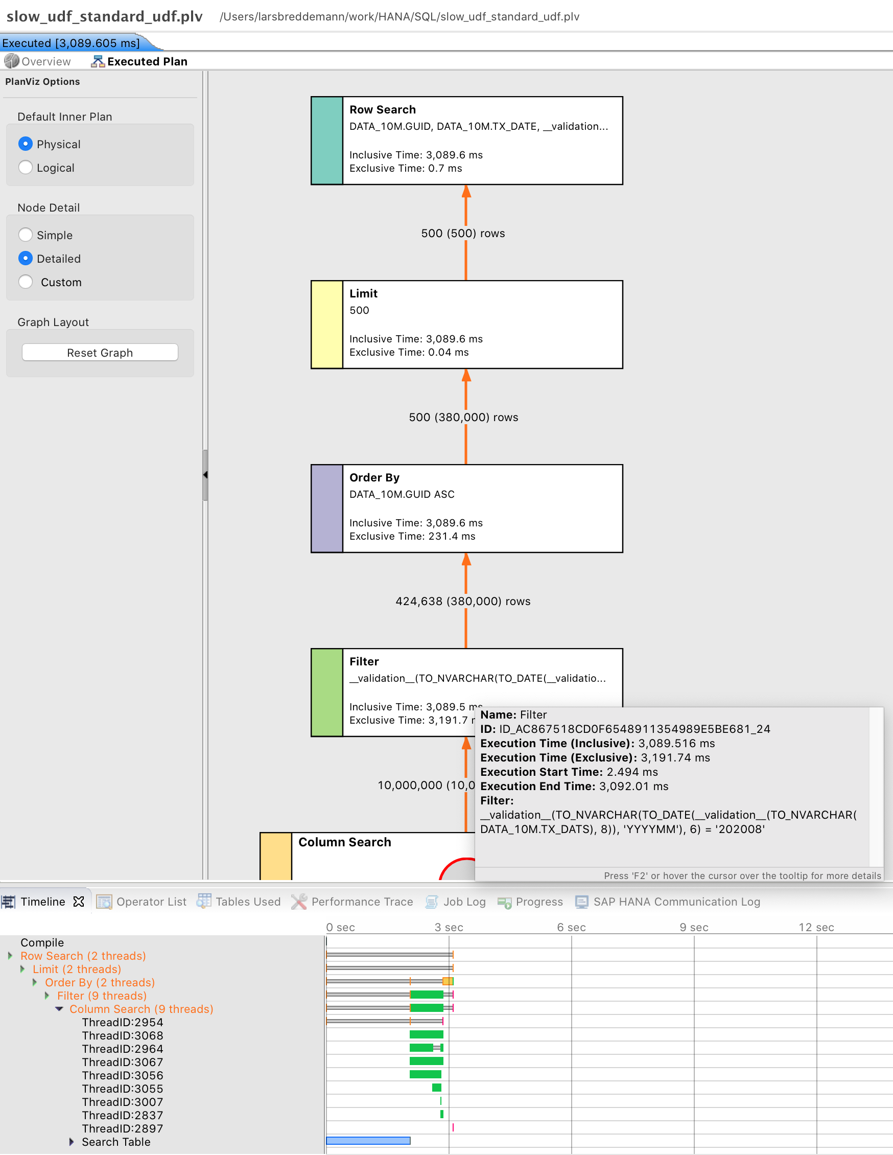Open the Progress view icon
The height and width of the screenshot is (1155, 893).
504,902
